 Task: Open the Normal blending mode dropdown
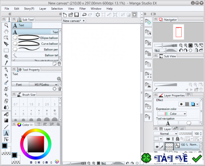coord(166,134)
